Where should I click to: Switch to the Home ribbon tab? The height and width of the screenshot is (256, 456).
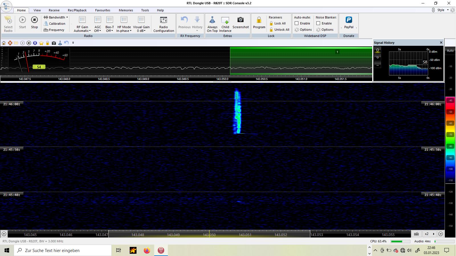(21, 10)
